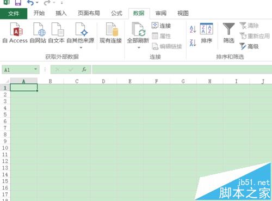Open 自其他来源 (from other sources) dropdown
Image resolution: width=272 pixels, height=201 pixels.
click(x=81, y=35)
